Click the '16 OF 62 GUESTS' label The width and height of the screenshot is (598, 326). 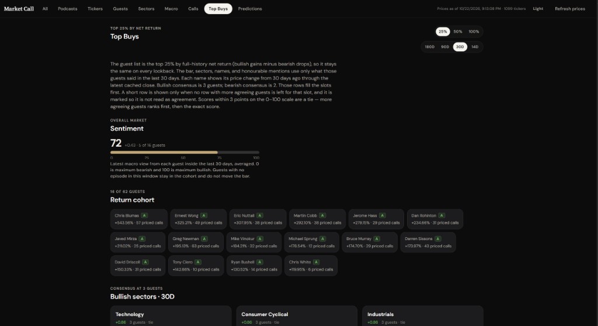point(127,192)
